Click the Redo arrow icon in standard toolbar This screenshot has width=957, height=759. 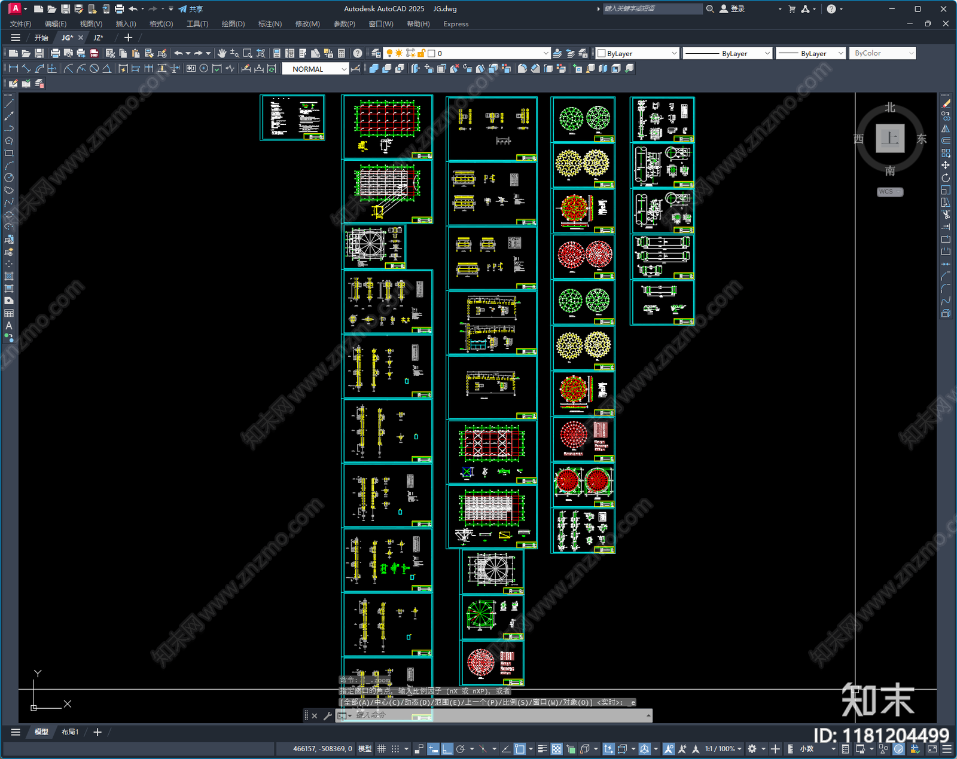point(198,53)
